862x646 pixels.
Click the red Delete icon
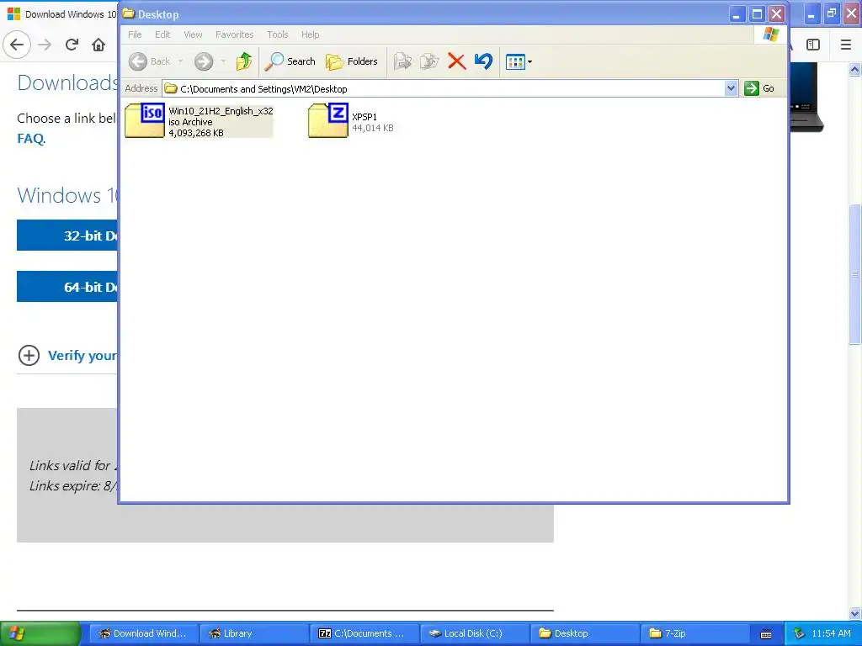pyautogui.click(x=456, y=61)
